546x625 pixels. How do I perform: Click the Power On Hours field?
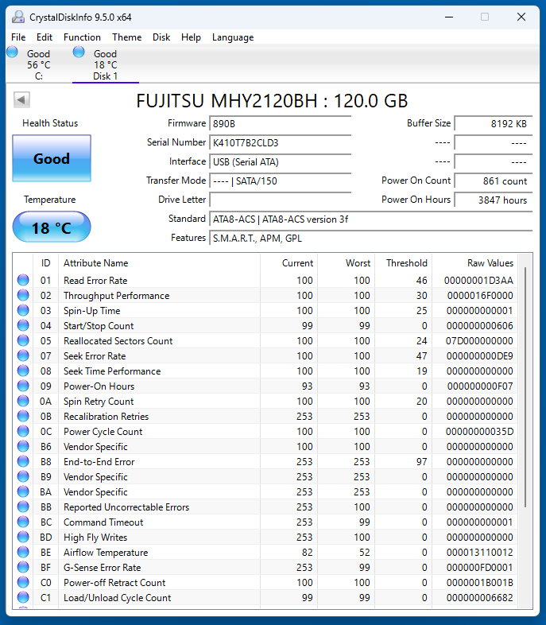493,200
